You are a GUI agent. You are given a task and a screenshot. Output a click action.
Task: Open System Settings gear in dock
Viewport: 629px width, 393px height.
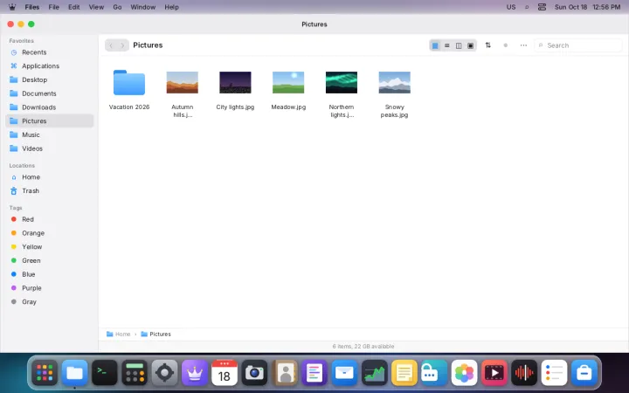click(x=164, y=373)
